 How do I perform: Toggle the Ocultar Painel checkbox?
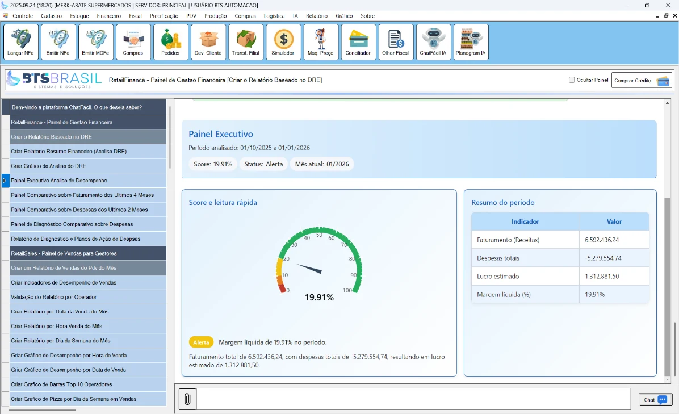pos(572,80)
